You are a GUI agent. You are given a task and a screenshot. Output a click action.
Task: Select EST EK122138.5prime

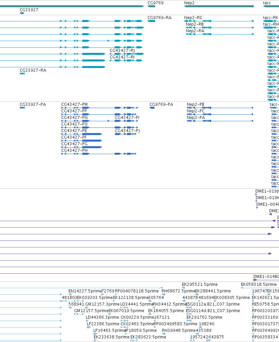click(131, 298)
